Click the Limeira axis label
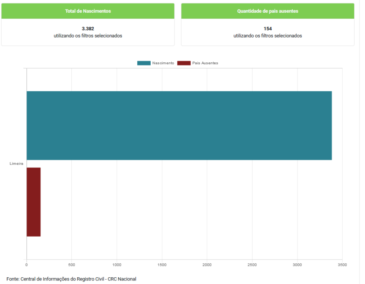365x284 pixels. tap(16, 164)
